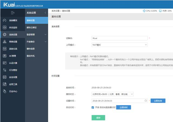
Task: Click the 流控分流 flow control icon
Action: point(4,49)
